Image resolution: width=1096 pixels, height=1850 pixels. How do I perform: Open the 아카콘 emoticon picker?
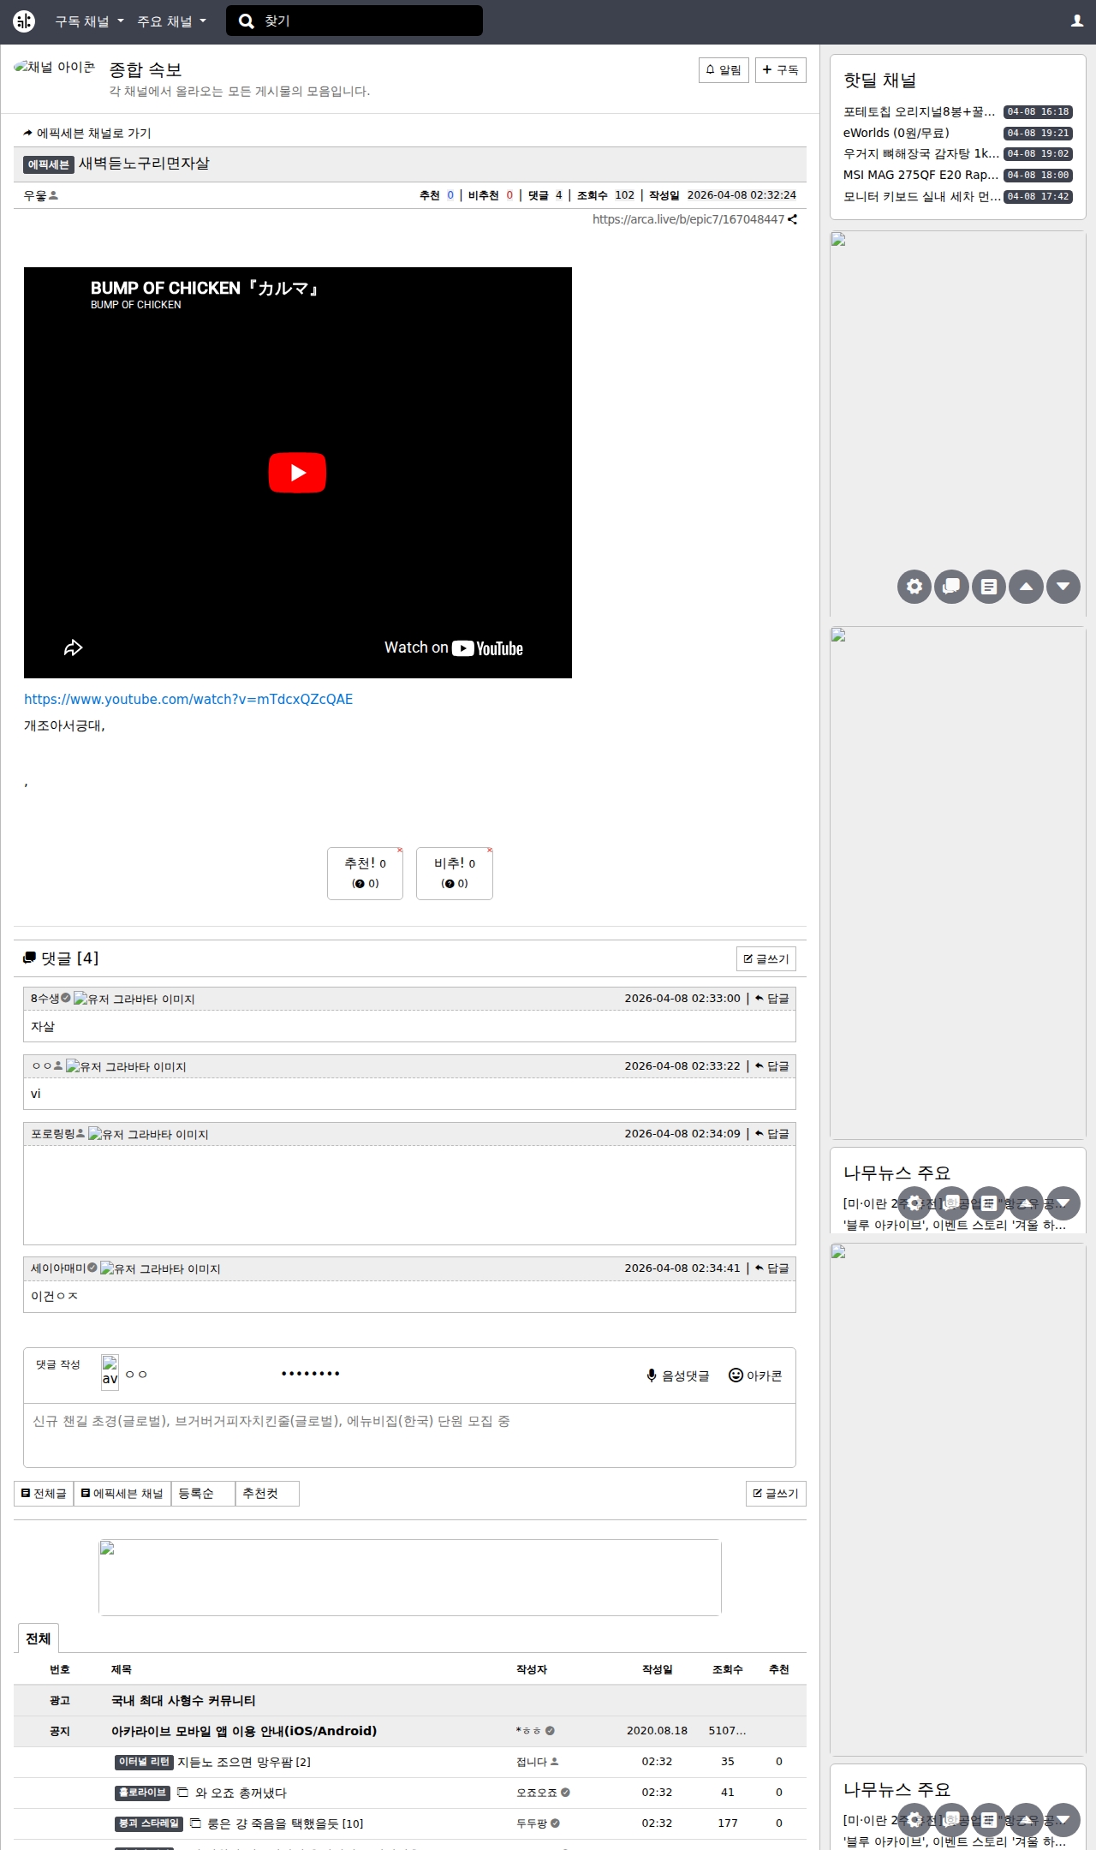click(755, 1376)
